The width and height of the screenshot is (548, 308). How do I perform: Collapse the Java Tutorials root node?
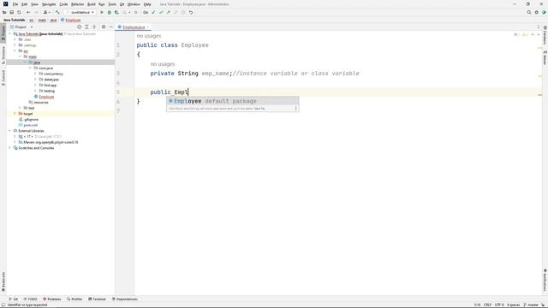(9, 34)
